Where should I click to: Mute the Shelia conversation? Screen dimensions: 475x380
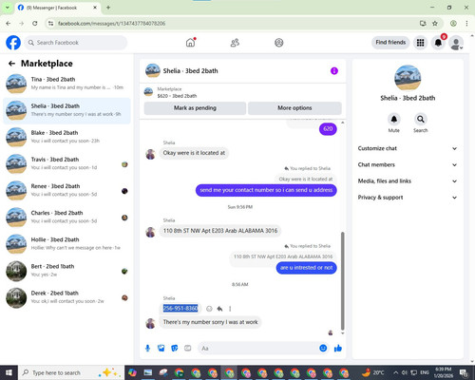coord(394,120)
